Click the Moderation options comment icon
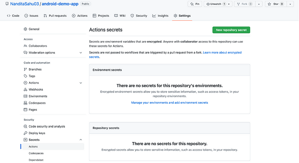The image size is (299, 163). pyautogui.click(x=25, y=52)
